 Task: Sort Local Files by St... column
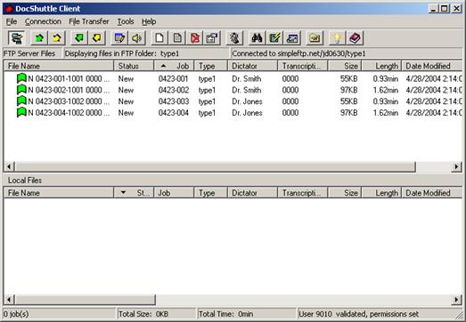[x=134, y=193]
